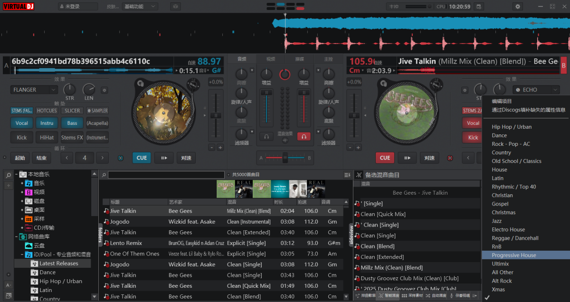Click the automix icon in the 备选混音曲目 panel header
The image size is (570, 302).
pyautogui.click(x=358, y=174)
